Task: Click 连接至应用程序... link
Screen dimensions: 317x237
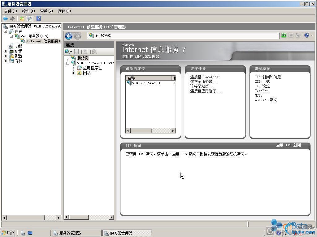Action: [x=206, y=91]
